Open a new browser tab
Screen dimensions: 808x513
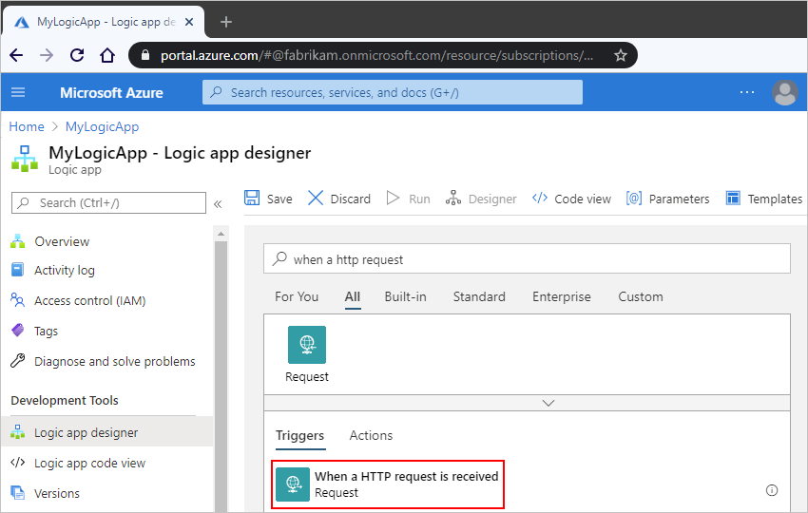point(225,22)
